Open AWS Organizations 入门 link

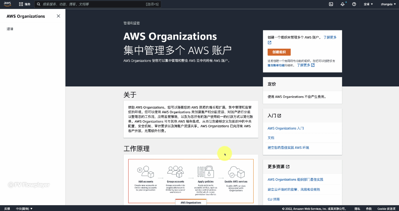pyautogui.click(x=286, y=128)
